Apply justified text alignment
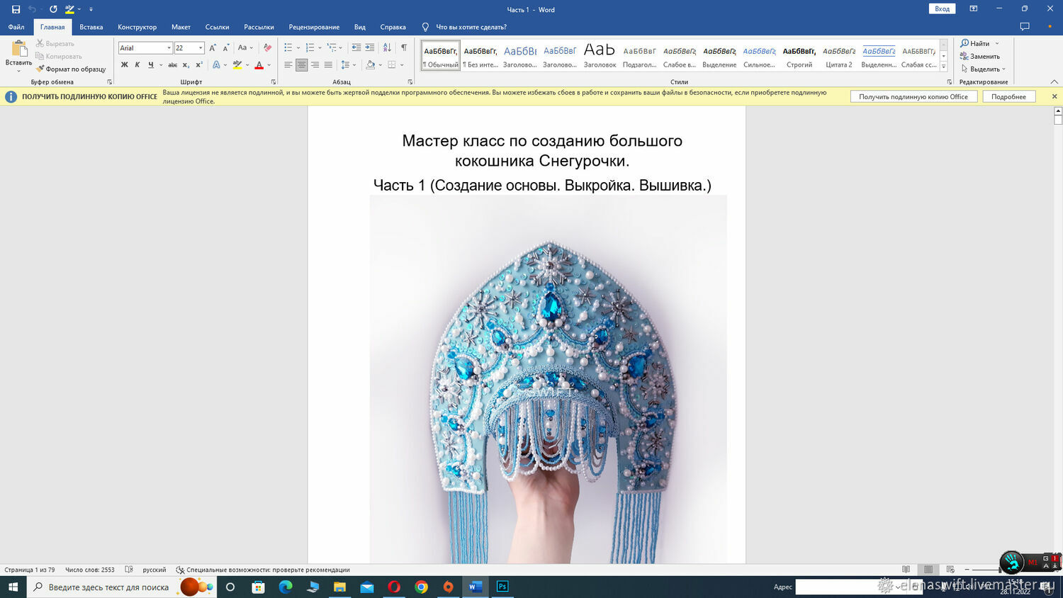The image size is (1063, 598). pyautogui.click(x=328, y=64)
